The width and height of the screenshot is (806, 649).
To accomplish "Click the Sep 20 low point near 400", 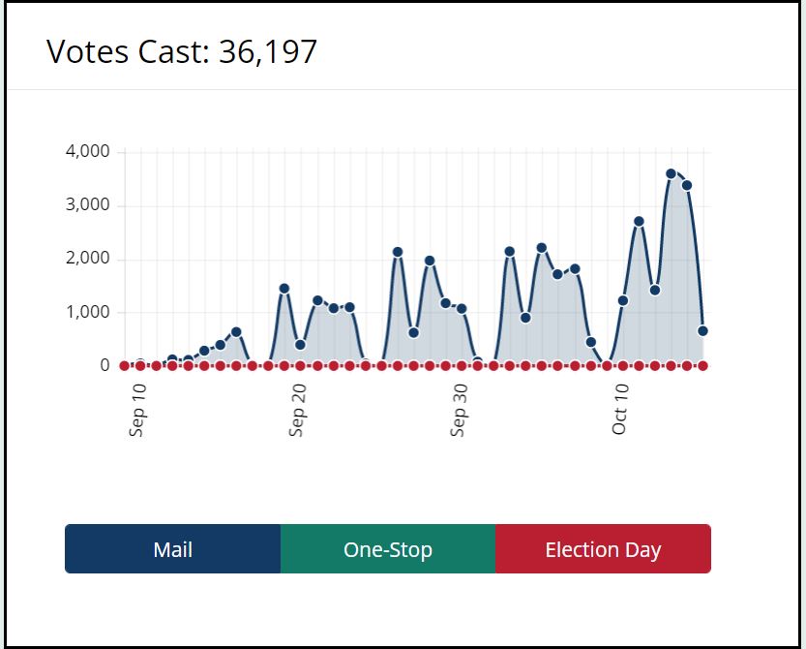I will 300,345.
